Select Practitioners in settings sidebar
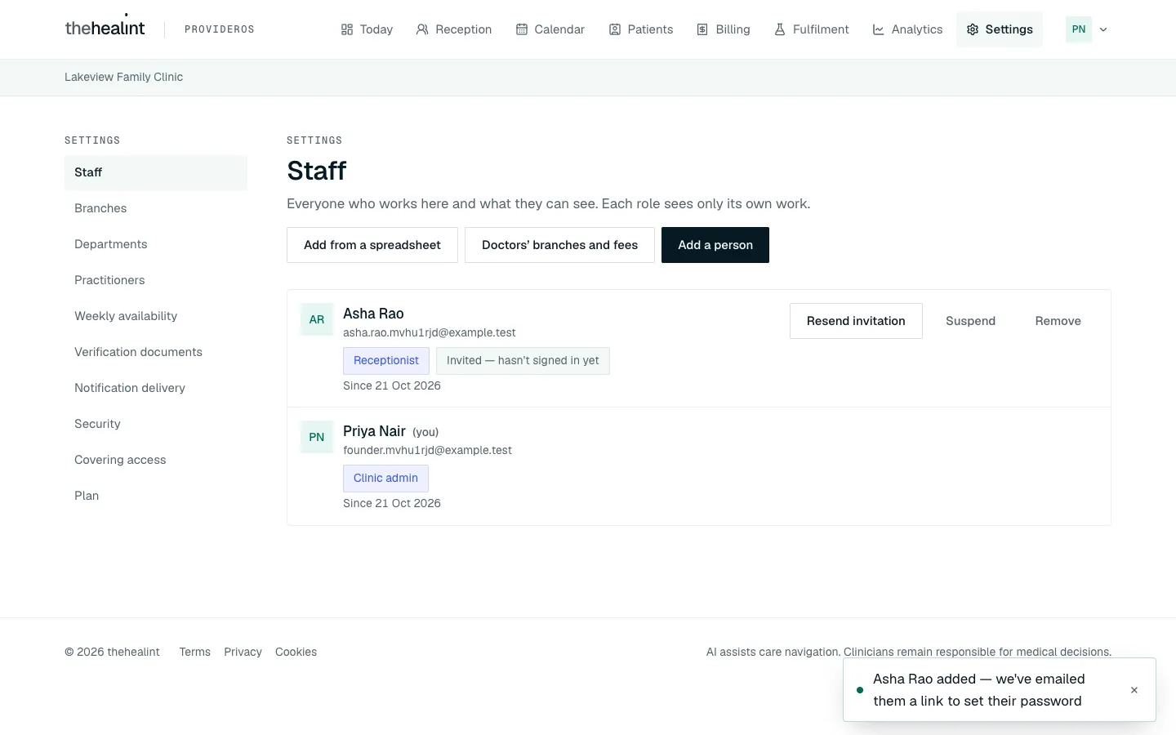Image resolution: width=1176 pixels, height=735 pixels. pyautogui.click(x=156, y=280)
